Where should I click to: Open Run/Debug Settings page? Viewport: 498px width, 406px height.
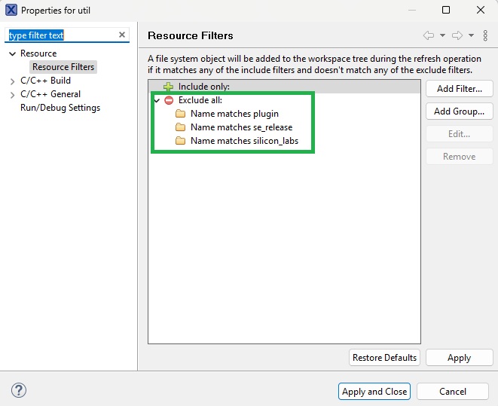60,108
